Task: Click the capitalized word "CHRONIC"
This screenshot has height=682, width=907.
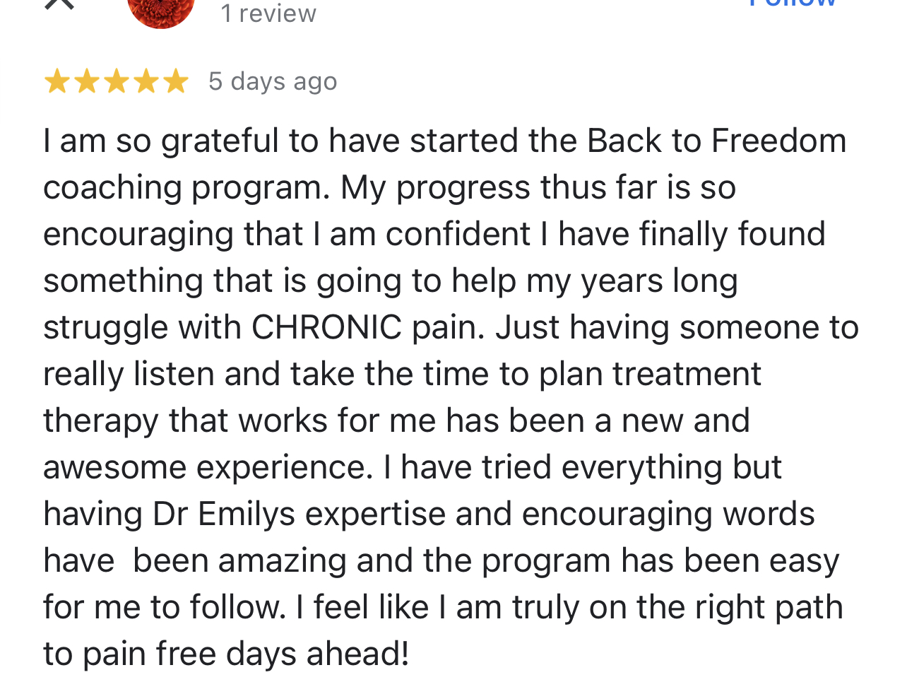Action: [x=326, y=327]
